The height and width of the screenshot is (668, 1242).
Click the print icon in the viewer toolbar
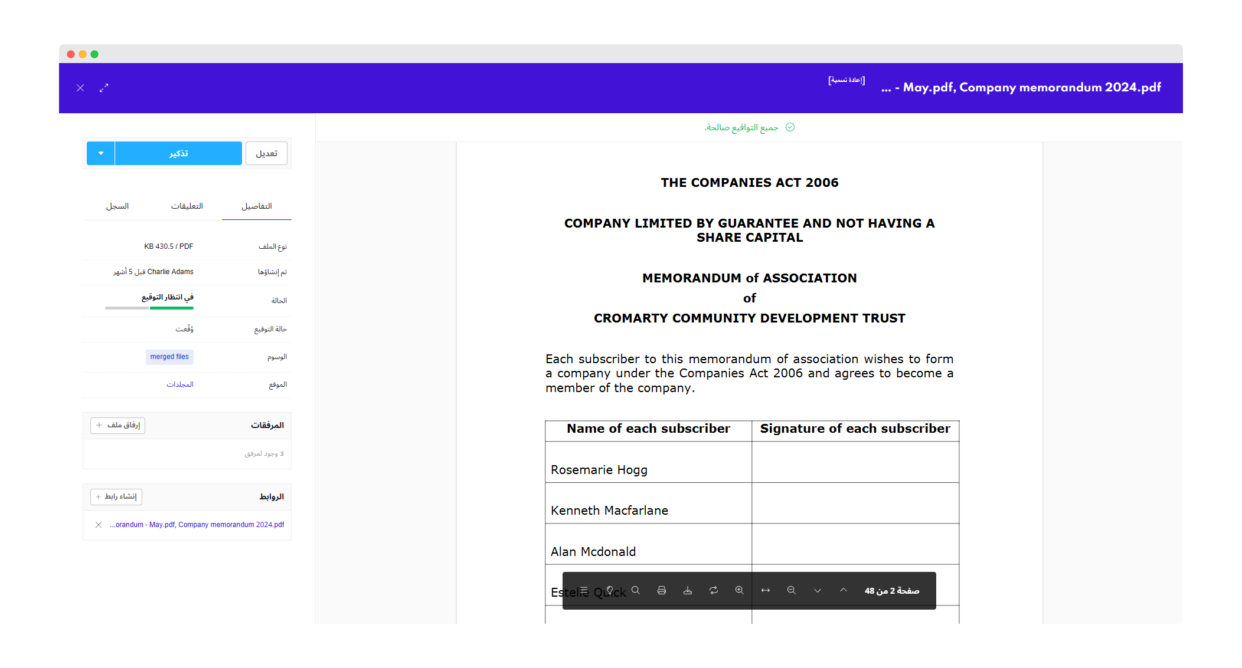click(662, 590)
